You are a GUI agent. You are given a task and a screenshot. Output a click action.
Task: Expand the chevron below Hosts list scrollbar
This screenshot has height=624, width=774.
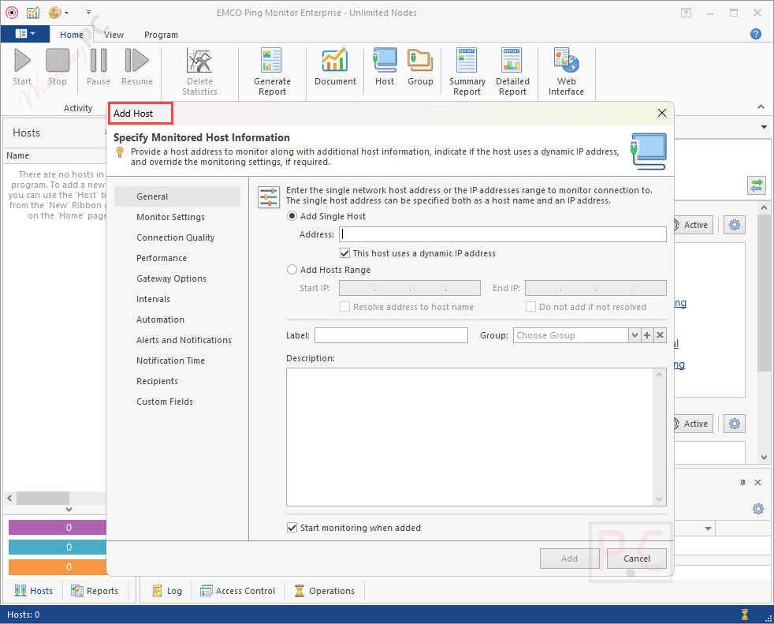click(x=69, y=510)
